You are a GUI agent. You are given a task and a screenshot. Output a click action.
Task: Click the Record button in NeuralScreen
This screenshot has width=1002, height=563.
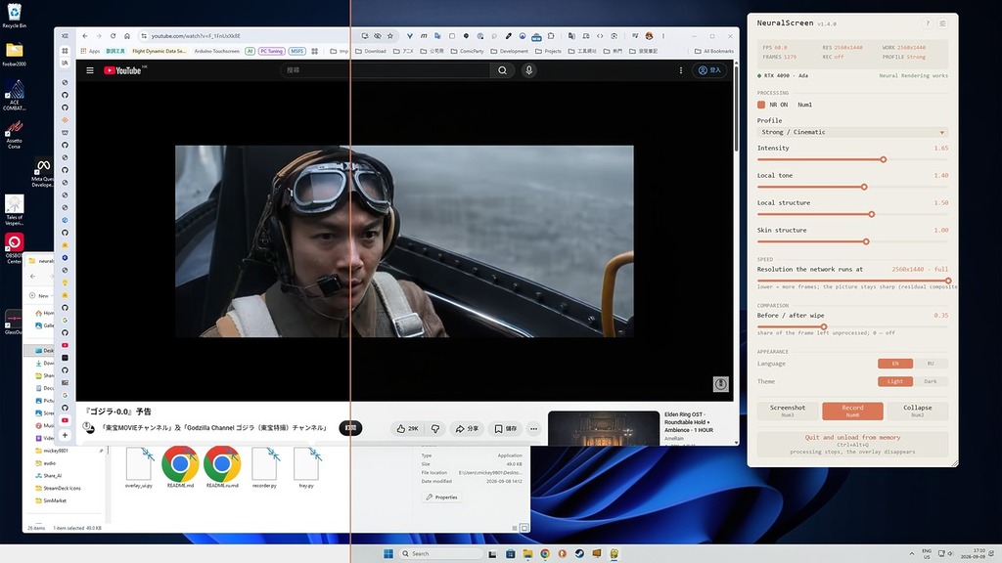[852, 411]
